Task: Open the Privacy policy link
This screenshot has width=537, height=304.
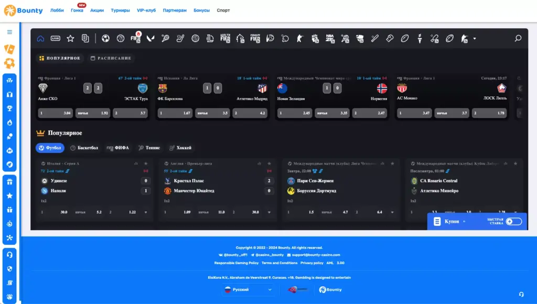Action: (312, 263)
